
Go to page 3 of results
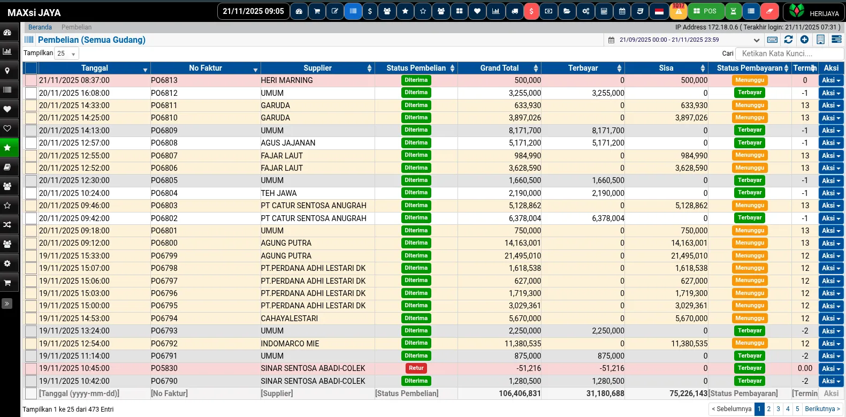[x=778, y=409]
